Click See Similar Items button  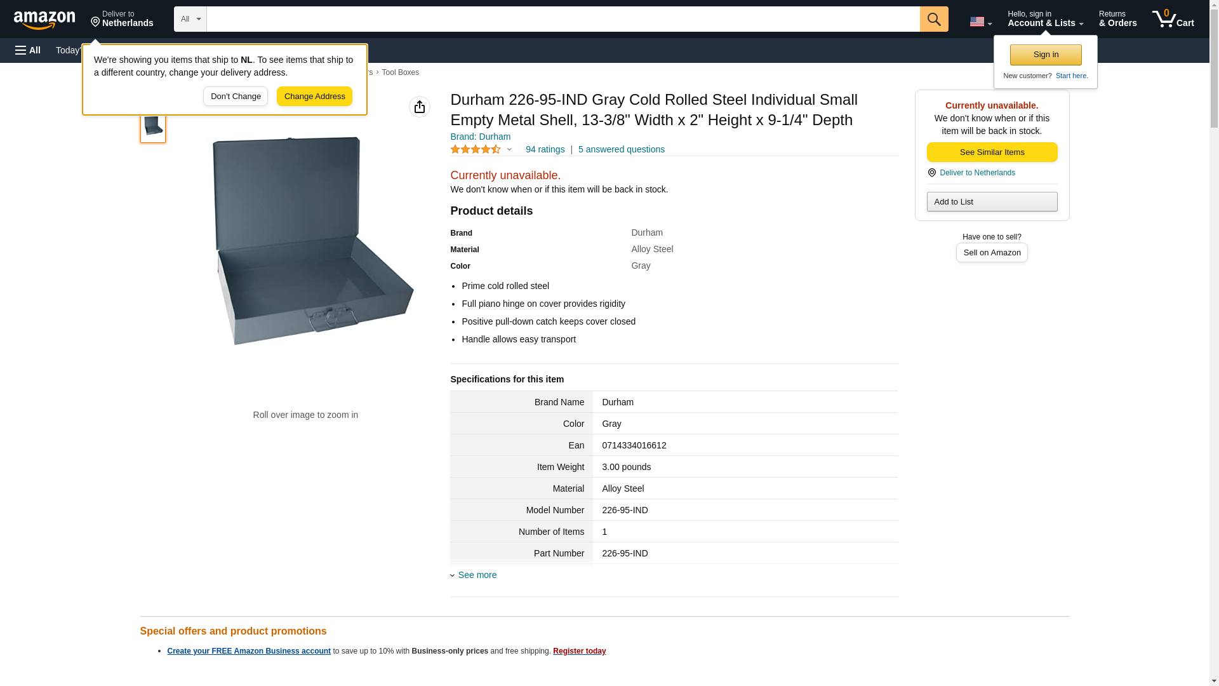pos(991,152)
